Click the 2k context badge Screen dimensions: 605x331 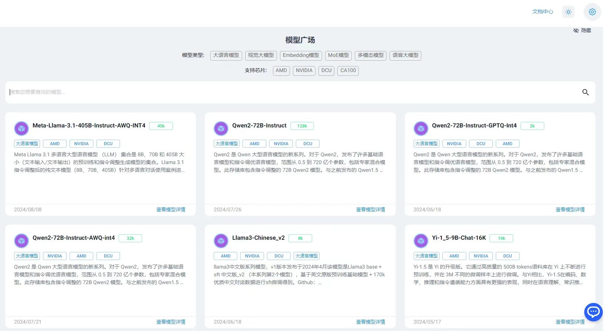[532, 126]
